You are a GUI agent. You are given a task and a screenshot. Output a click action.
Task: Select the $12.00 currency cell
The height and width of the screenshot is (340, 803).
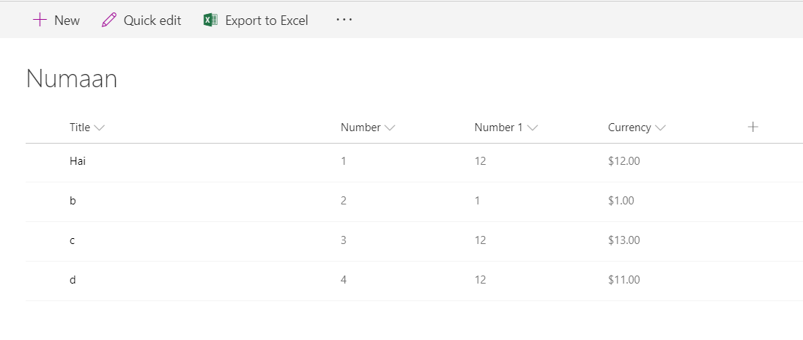[623, 161]
